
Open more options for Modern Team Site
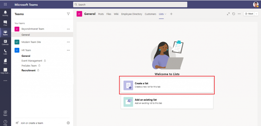click(68, 42)
